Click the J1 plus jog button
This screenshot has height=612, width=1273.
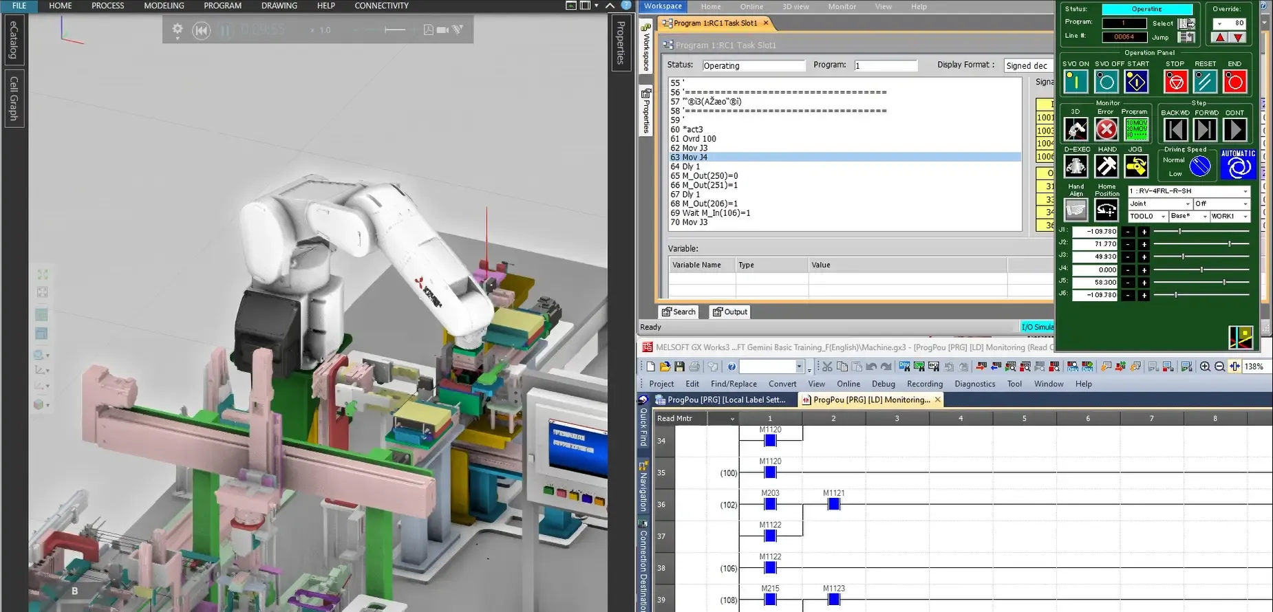(1144, 232)
